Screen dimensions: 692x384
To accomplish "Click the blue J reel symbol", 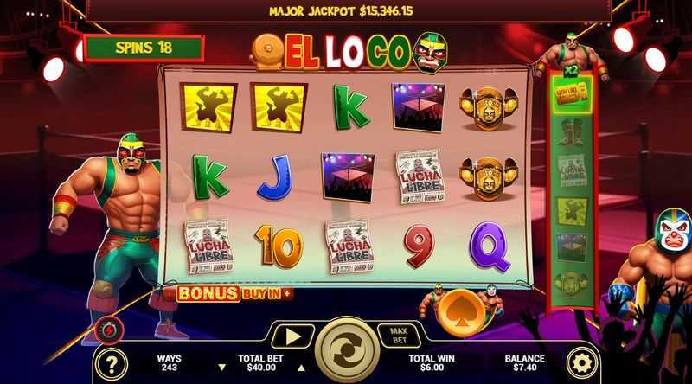I will 277,177.
